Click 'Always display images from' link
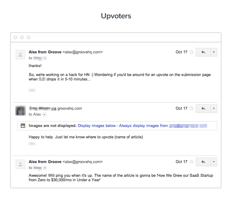Screen dimensions: 231x199 [x=143, y=126]
